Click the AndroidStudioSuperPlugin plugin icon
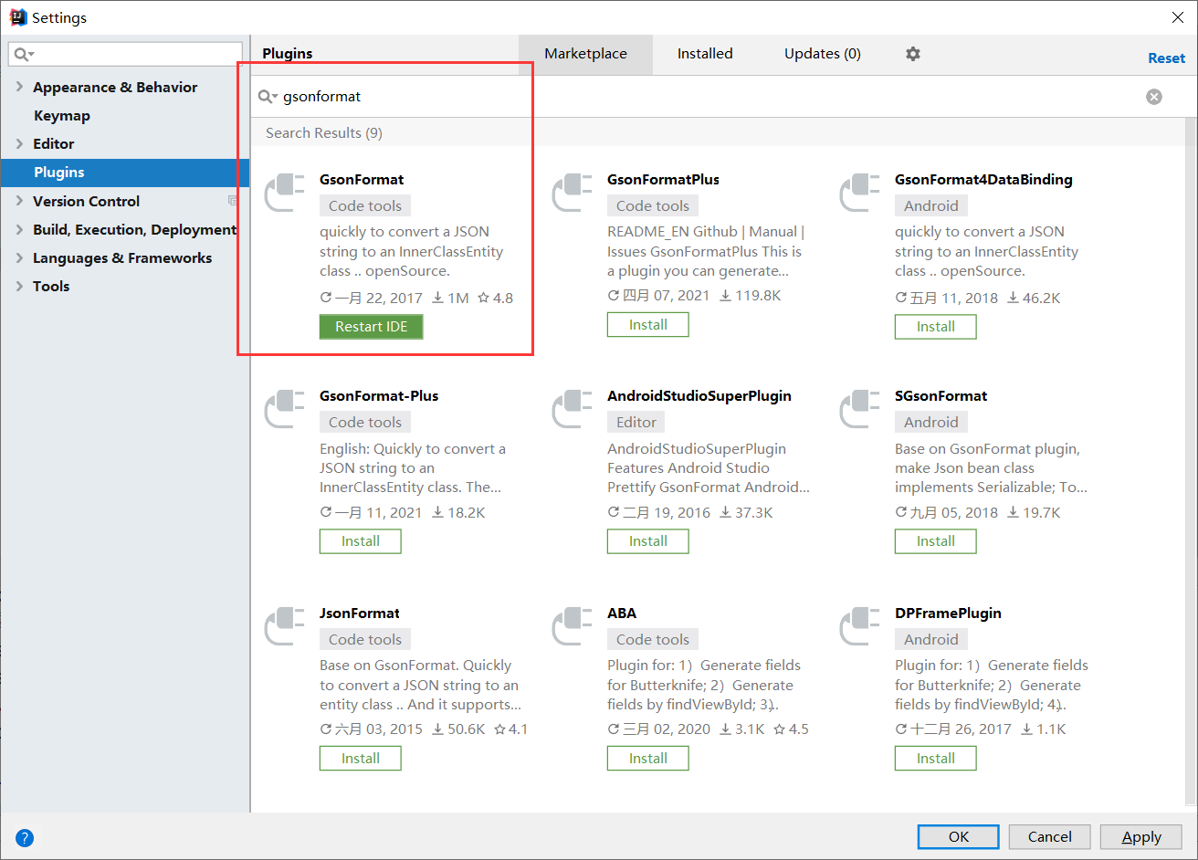Screen dimensions: 1198x860 click(572, 409)
